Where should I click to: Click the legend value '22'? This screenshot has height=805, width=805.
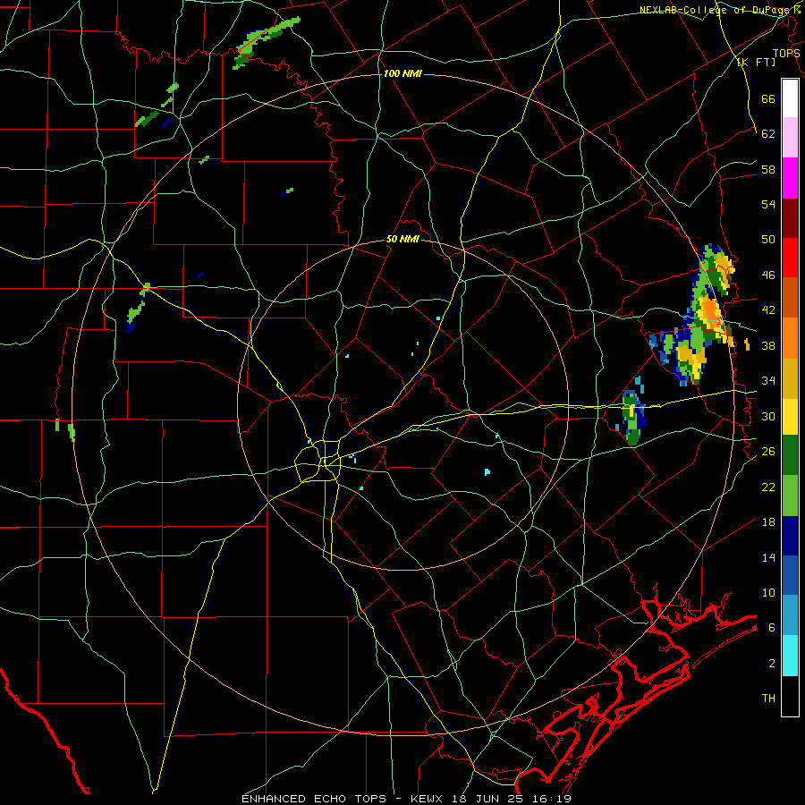768,487
